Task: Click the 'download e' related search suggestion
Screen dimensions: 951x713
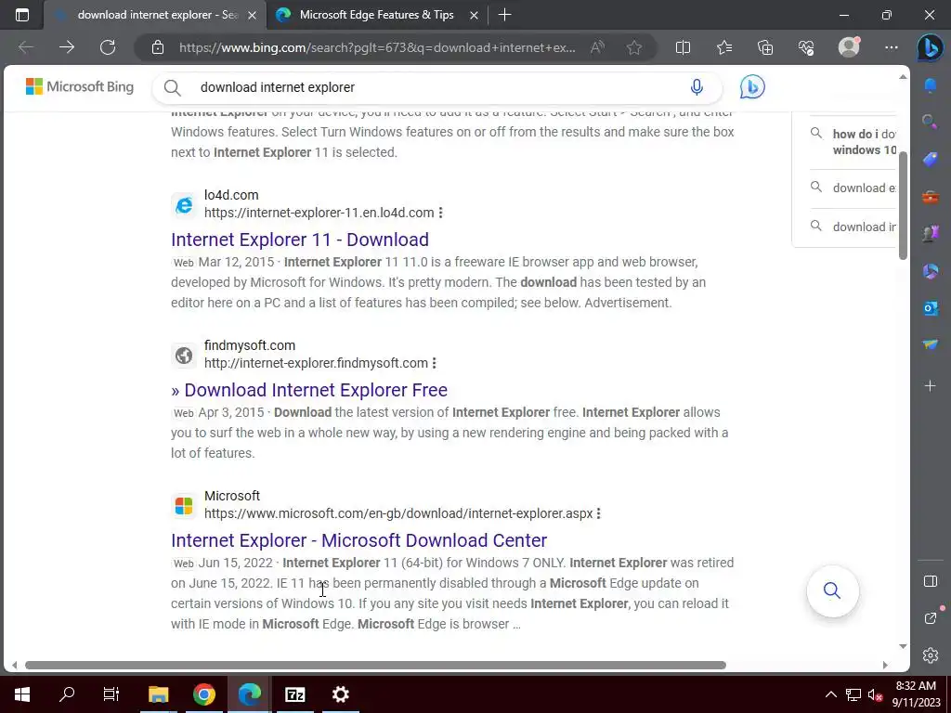Action: (x=853, y=188)
